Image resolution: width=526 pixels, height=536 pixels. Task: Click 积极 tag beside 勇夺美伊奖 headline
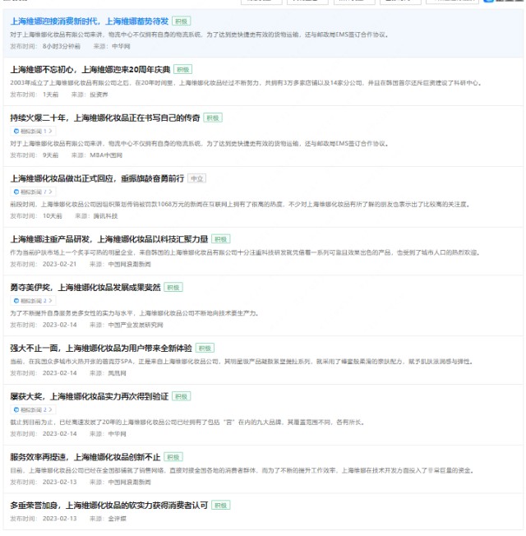click(x=173, y=288)
